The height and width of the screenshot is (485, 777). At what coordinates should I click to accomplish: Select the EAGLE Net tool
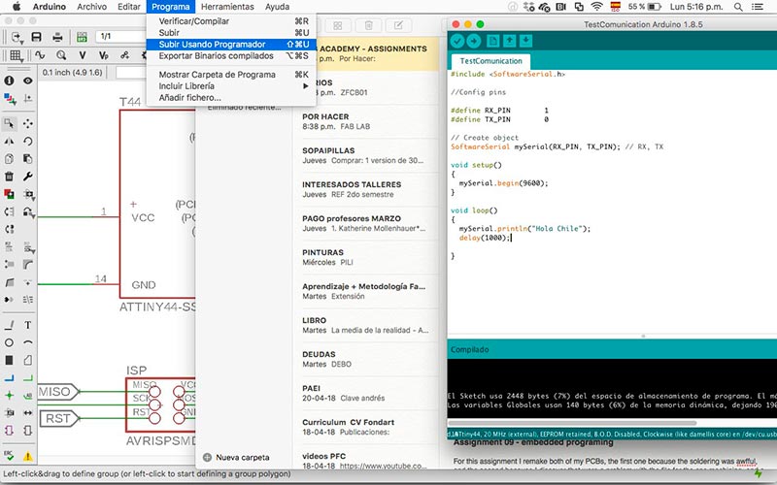[28, 378]
